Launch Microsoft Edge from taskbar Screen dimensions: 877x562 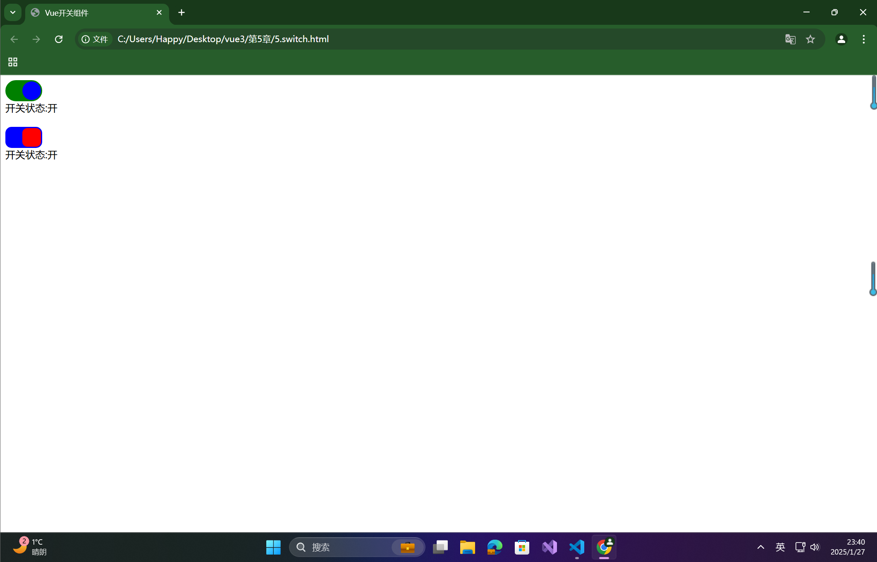[x=495, y=547]
